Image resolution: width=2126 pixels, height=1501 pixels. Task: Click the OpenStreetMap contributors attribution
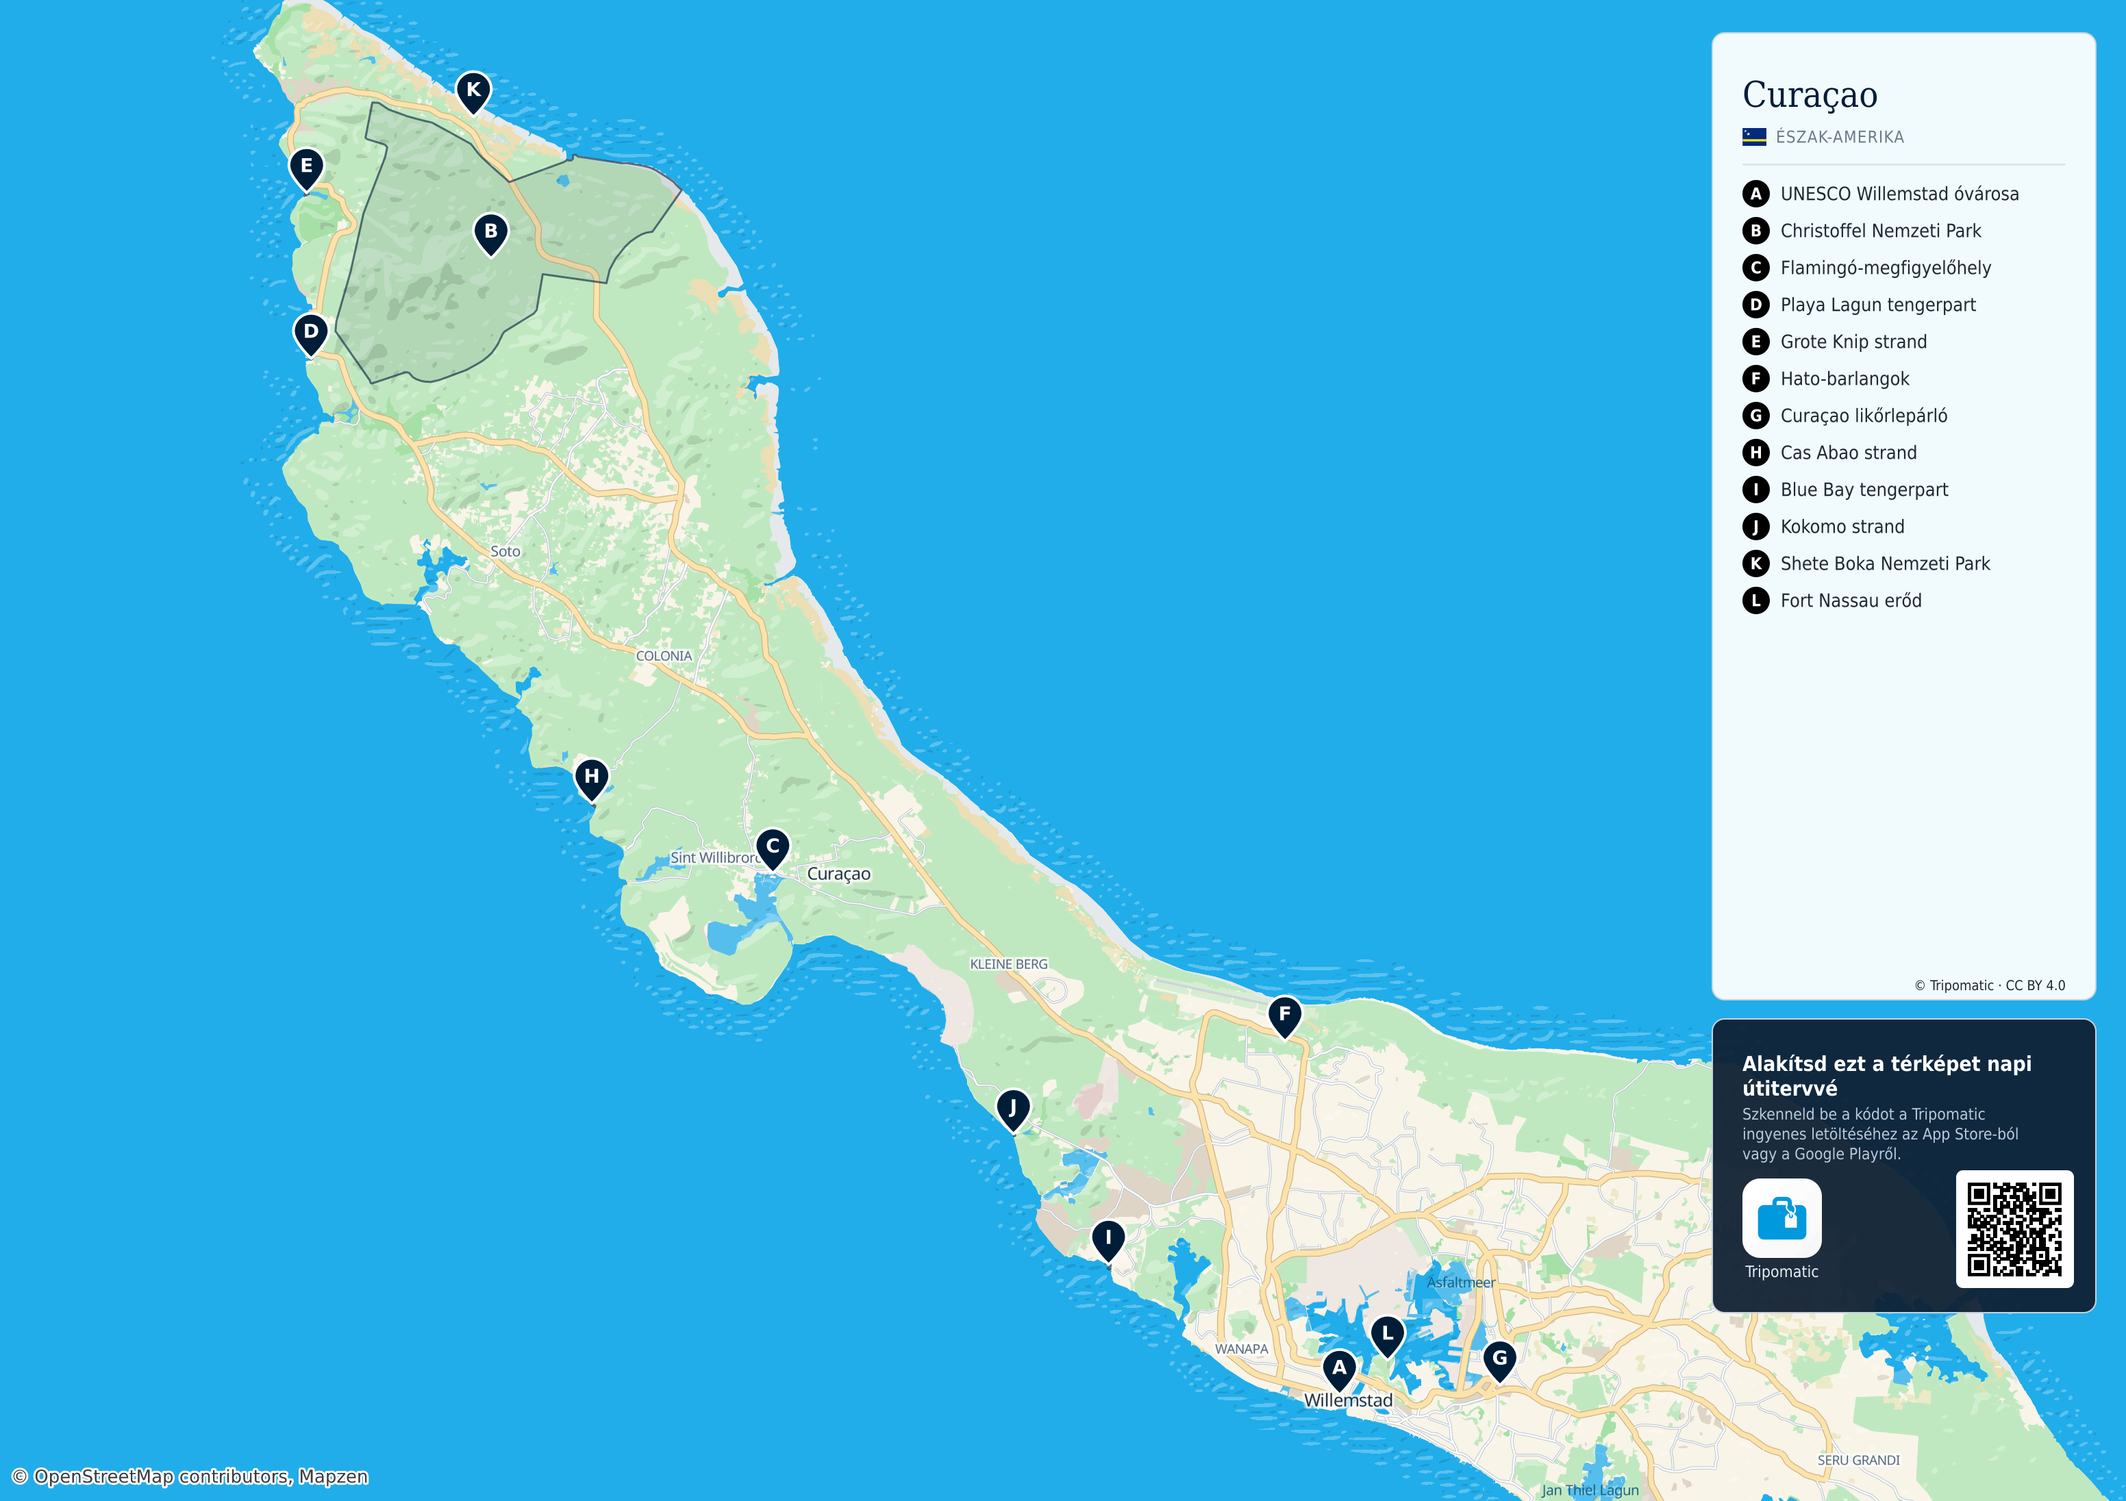(190, 1477)
